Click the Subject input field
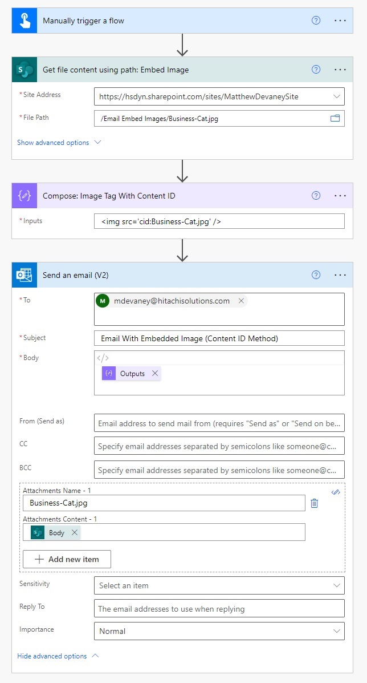Viewport: 367px width, 683px height. [219, 338]
